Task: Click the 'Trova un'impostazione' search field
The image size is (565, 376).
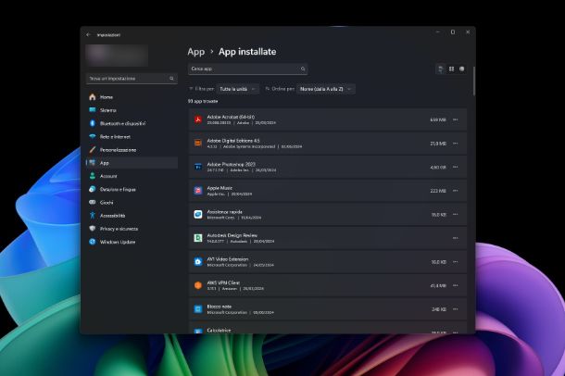Action: click(x=132, y=79)
